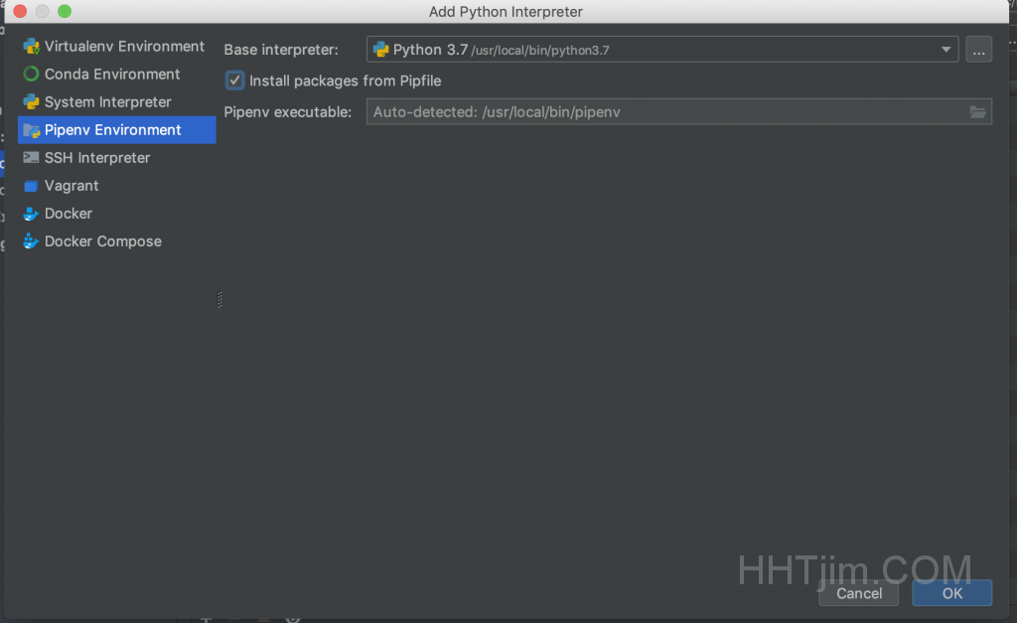Confirm with the OK button
Screen dimensions: 1017x623
(952, 593)
